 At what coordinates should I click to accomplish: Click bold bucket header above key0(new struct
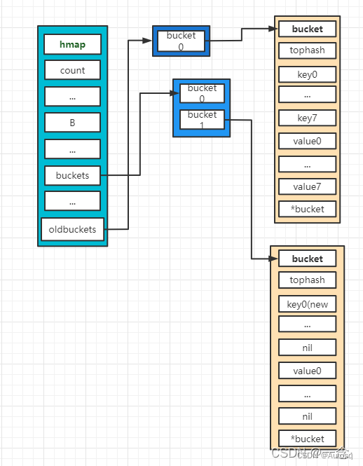click(x=308, y=259)
